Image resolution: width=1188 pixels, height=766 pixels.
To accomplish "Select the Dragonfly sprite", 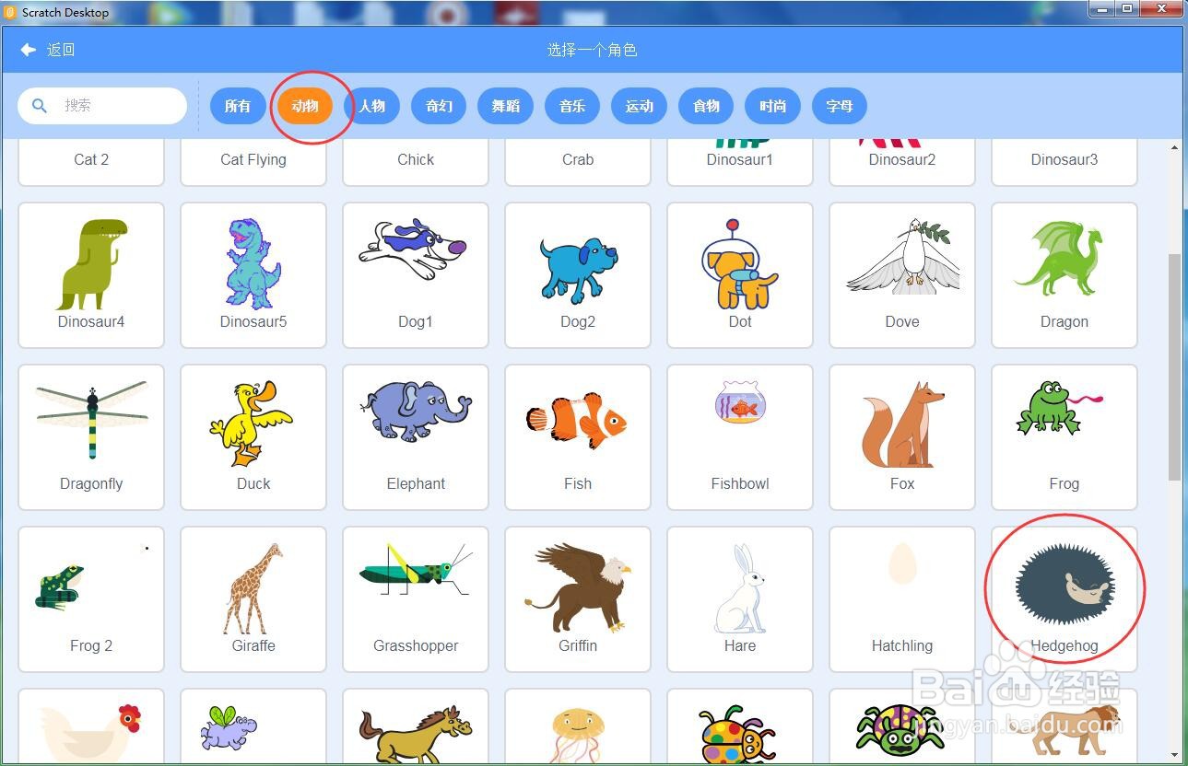I will (91, 437).
